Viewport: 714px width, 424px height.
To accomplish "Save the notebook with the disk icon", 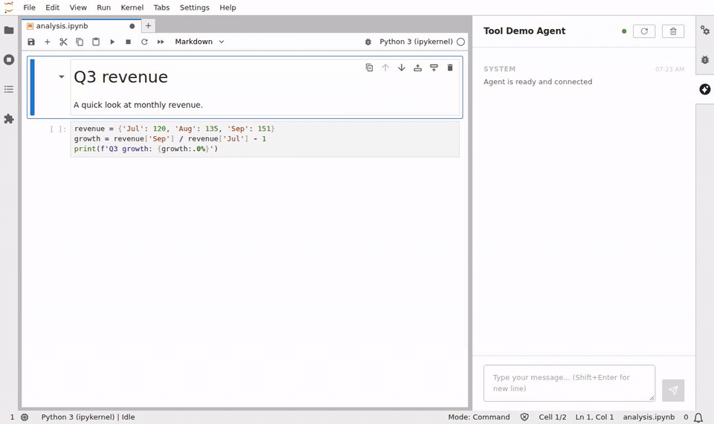I will tap(31, 42).
